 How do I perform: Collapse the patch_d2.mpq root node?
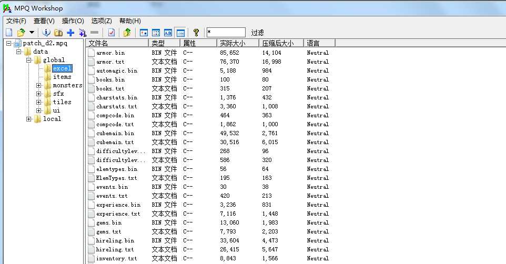[x=9, y=43]
